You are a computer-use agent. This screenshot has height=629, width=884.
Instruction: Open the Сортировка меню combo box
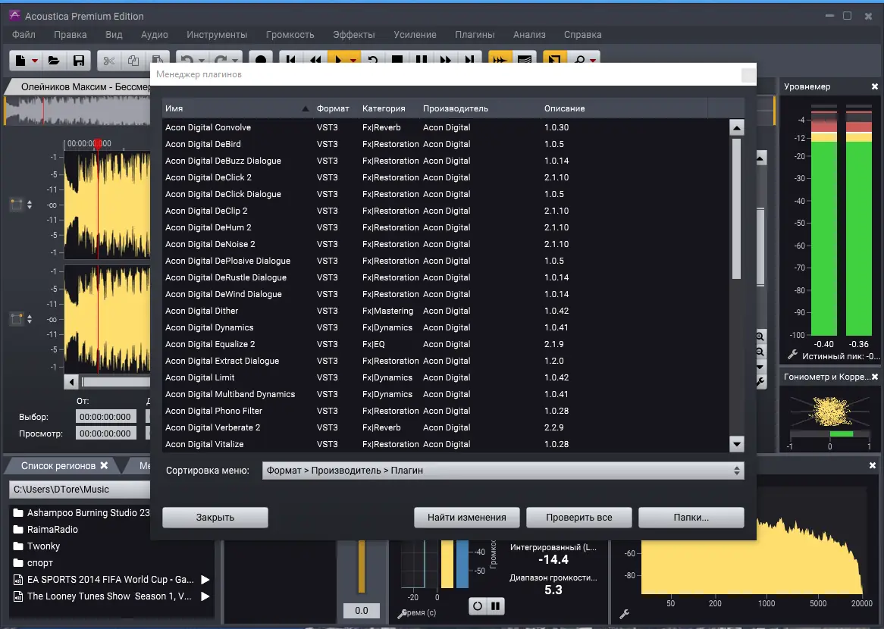(x=503, y=471)
